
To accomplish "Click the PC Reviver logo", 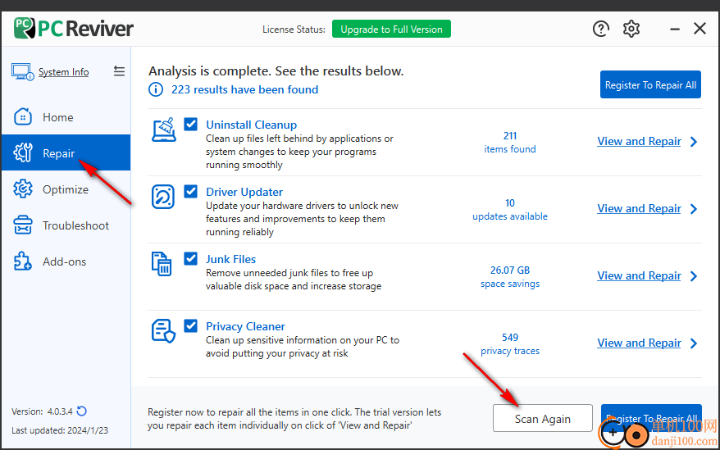I will (74, 29).
